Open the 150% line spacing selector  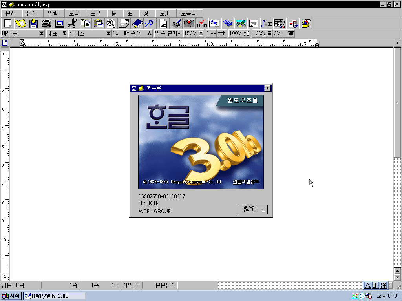pyautogui.click(x=194, y=33)
